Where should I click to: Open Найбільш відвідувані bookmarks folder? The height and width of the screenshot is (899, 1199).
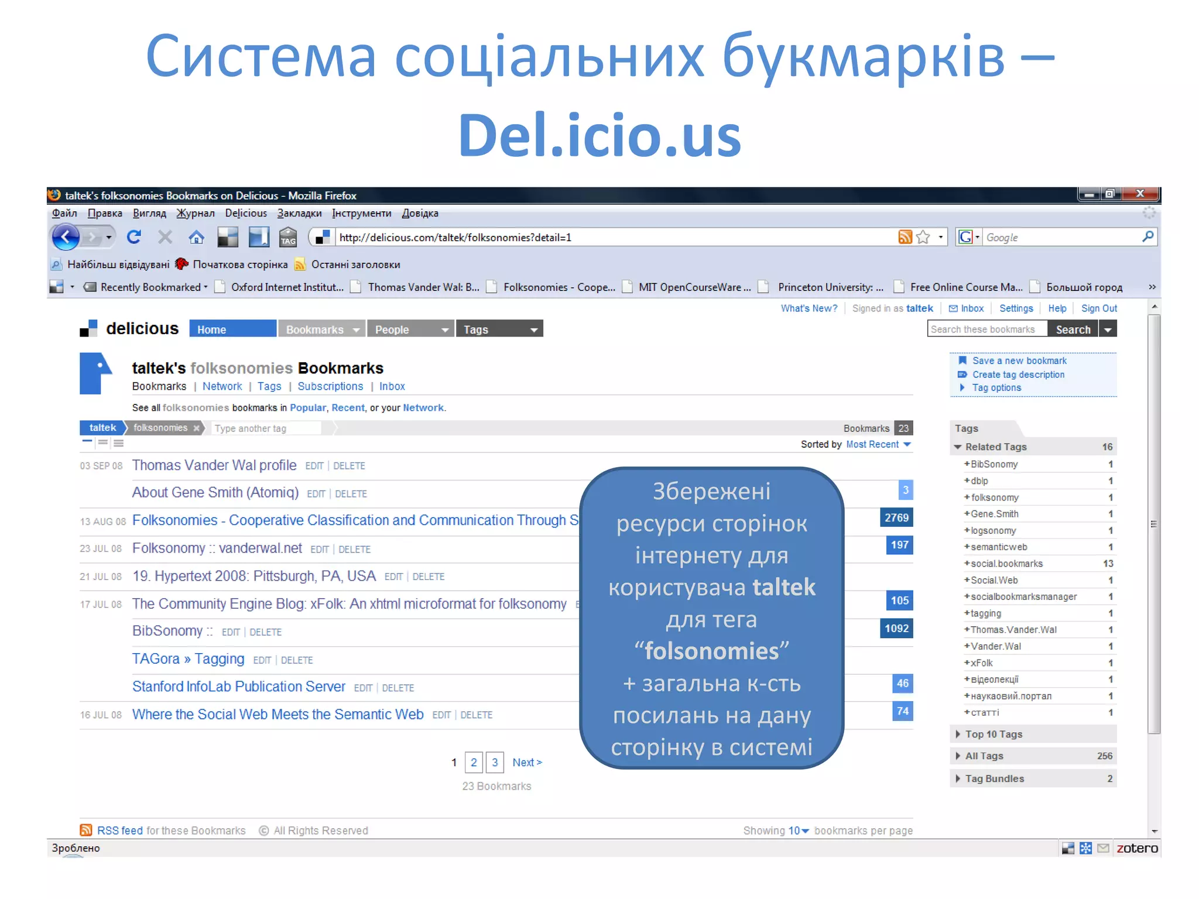pos(111,265)
